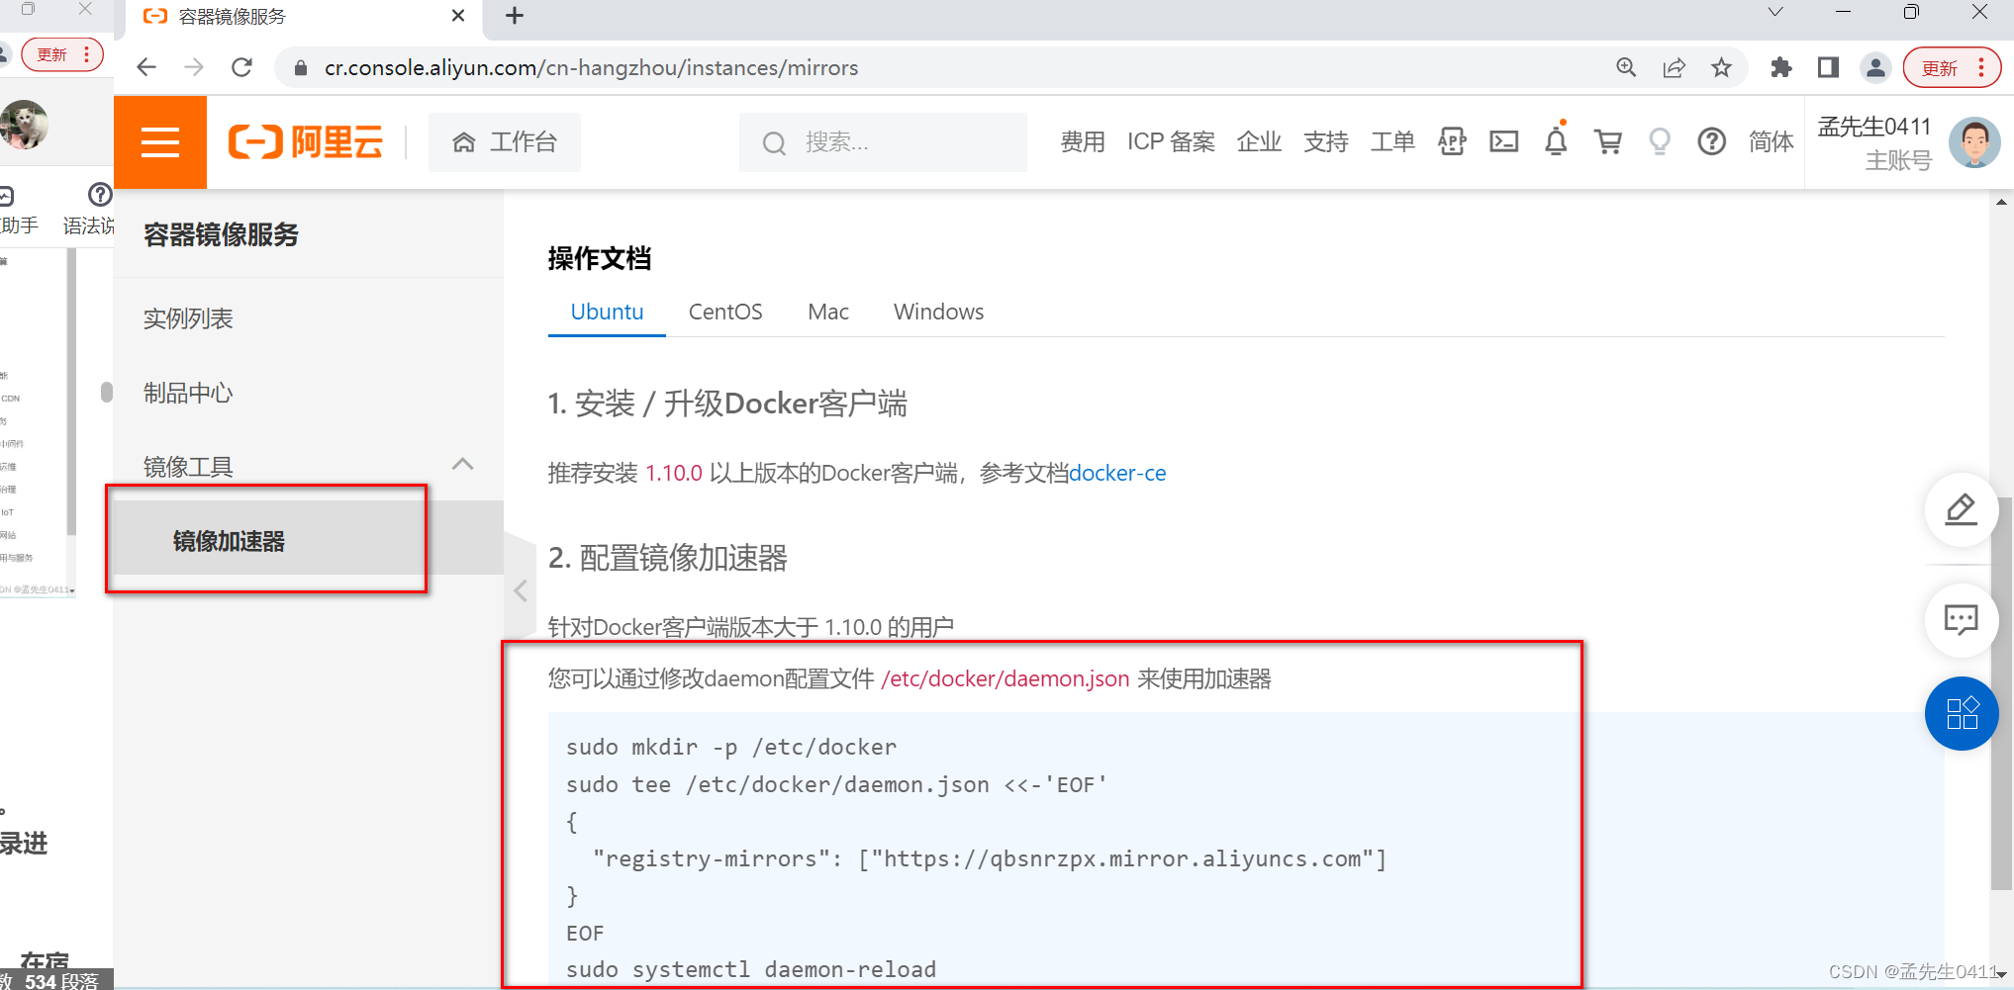Viewport: 2014px width, 990px height.
Task: Focus the 搜索 search field
Action: 883,142
